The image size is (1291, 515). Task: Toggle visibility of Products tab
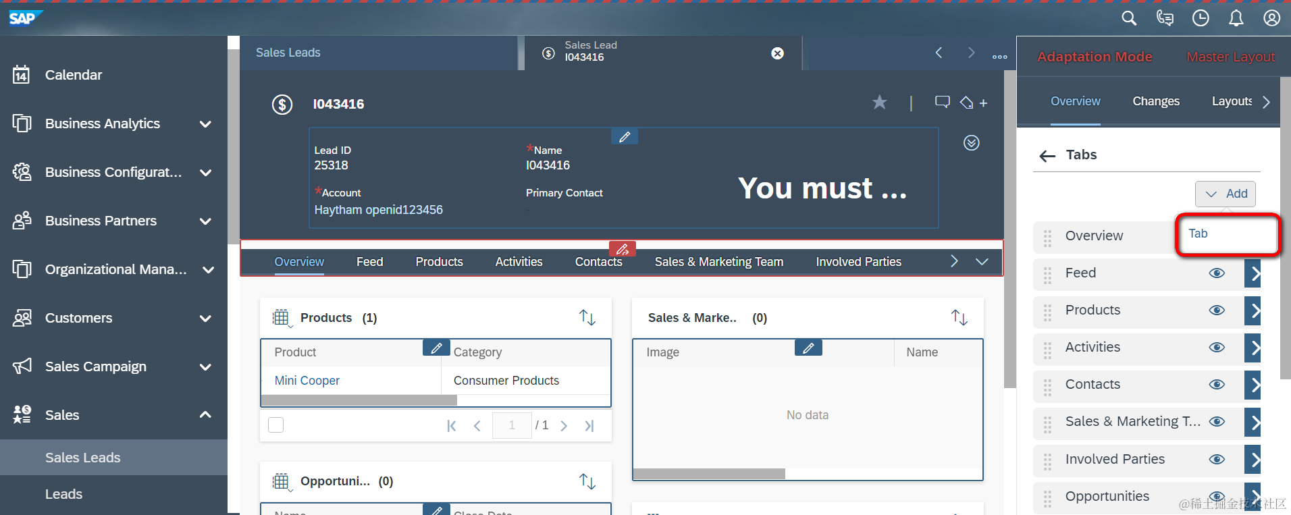(x=1217, y=310)
